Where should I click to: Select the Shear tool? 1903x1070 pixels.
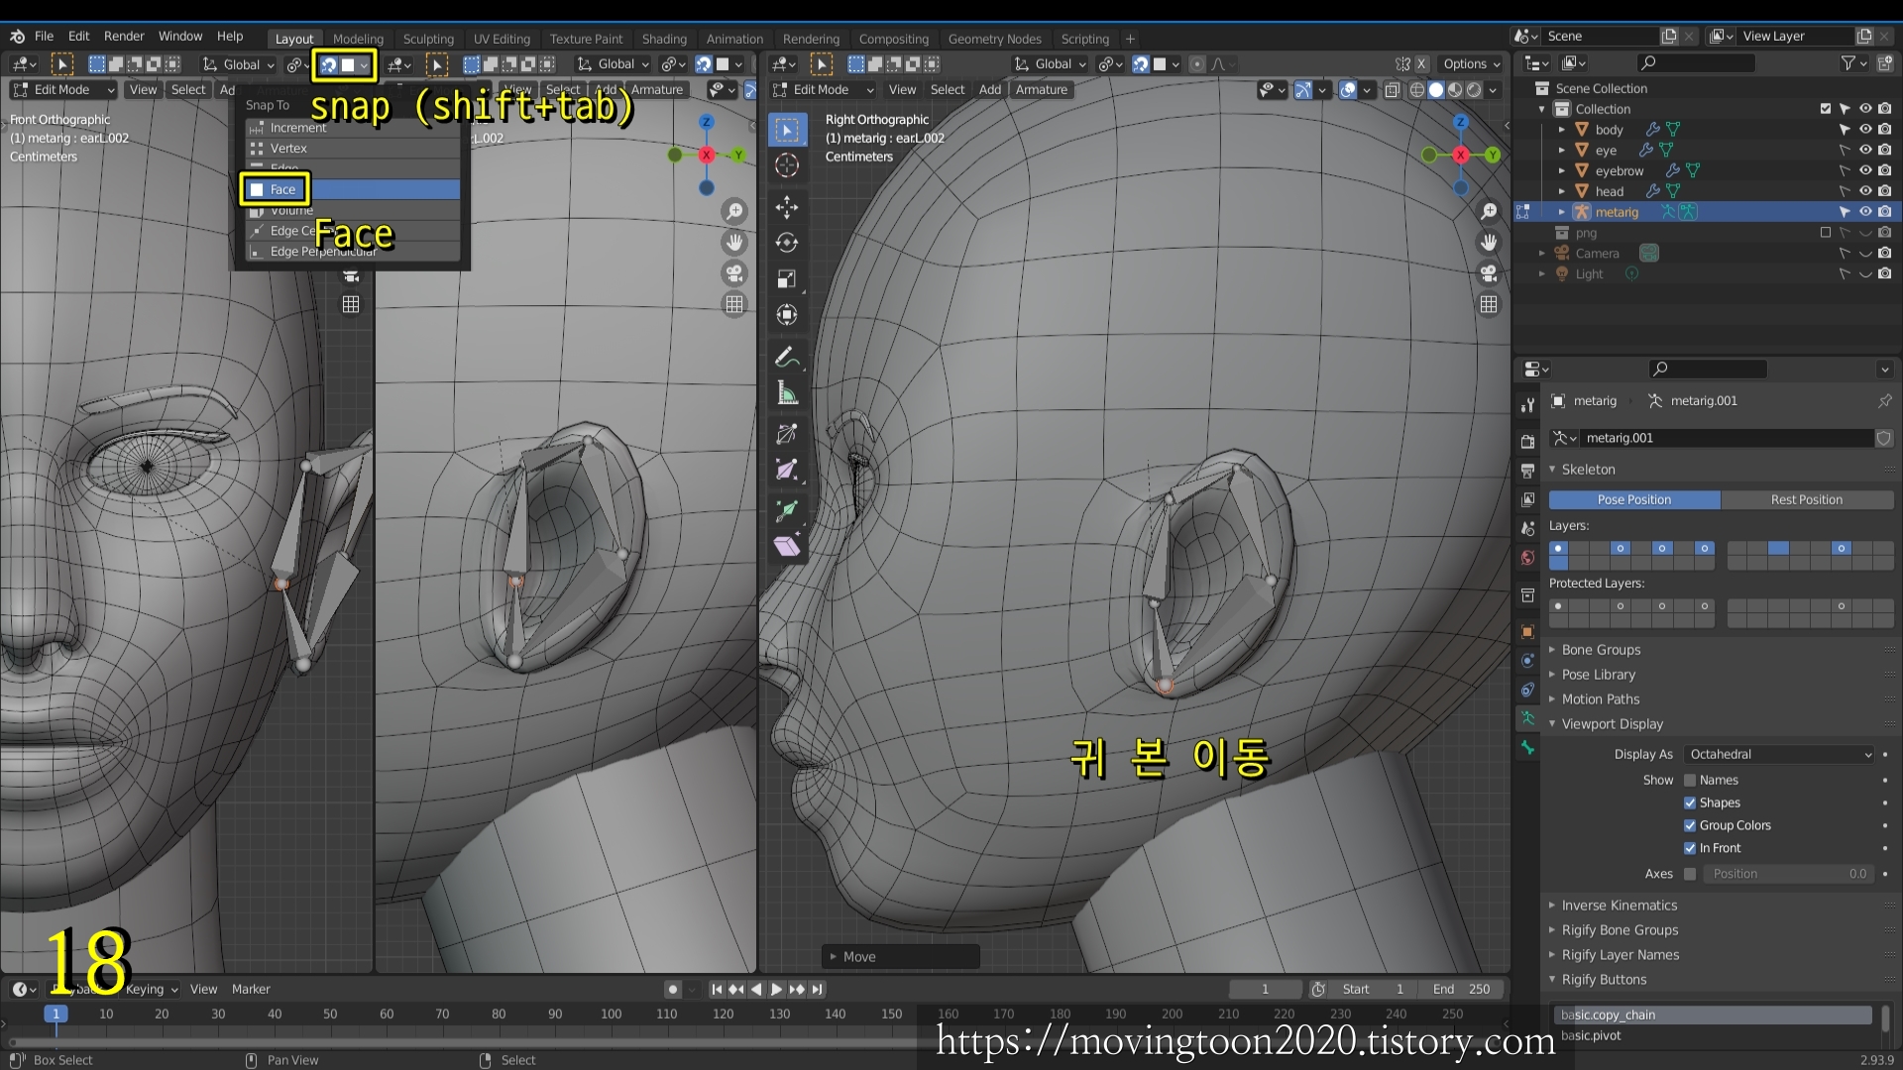(x=787, y=546)
